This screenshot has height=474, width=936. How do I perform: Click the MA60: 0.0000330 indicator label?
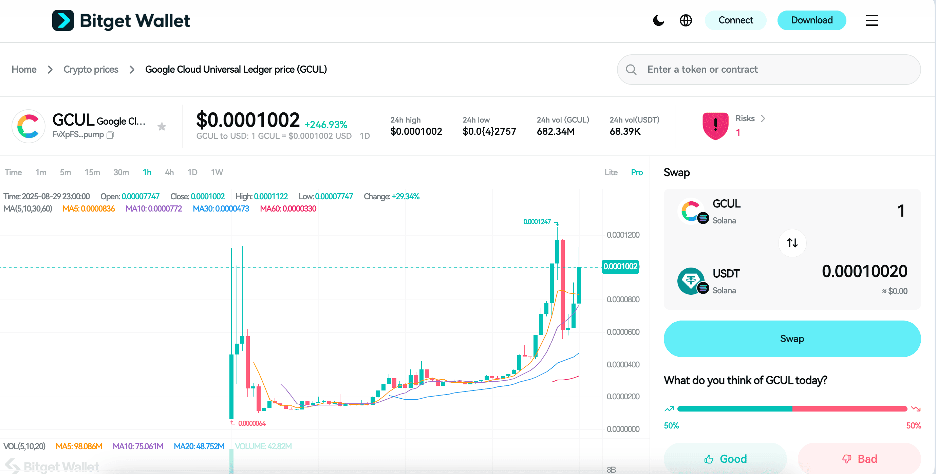point(288,208)
